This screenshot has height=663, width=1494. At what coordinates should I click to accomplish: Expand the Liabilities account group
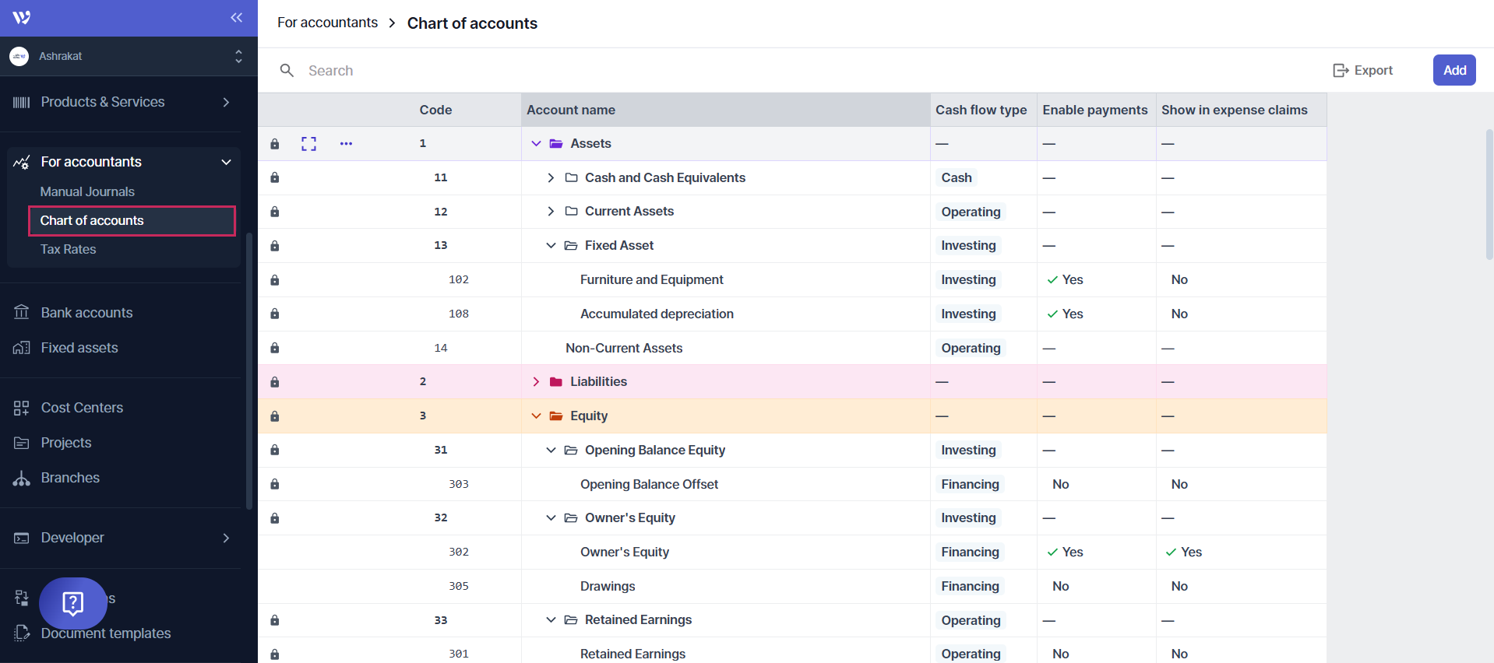[x=536, y=382]
